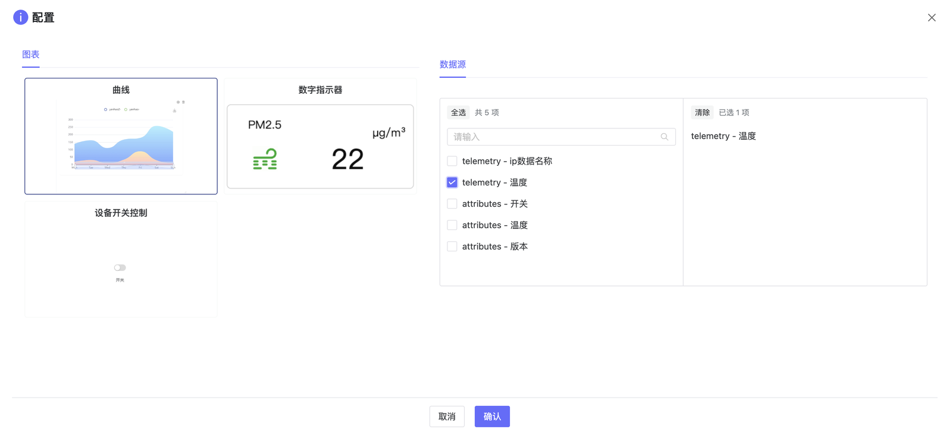Click 清除 to clear selected items
Image resolution: width=952 pixels, height=435 pixels.
pos(702,112)
